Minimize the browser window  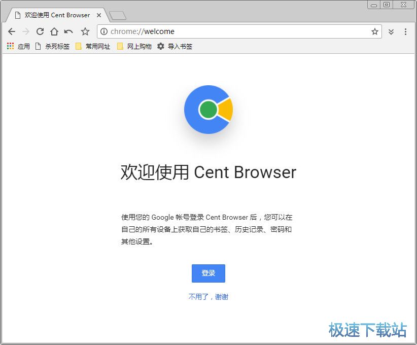coord(374,5)
